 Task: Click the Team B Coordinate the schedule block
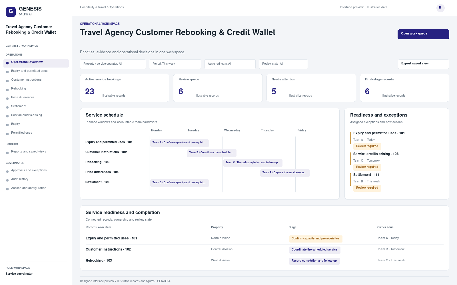tap(212, 153)
